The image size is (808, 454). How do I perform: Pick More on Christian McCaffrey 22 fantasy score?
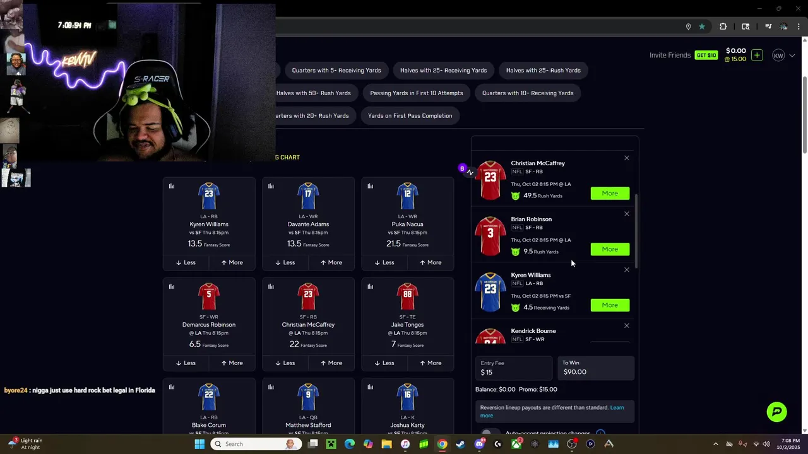tap(331, 363)
